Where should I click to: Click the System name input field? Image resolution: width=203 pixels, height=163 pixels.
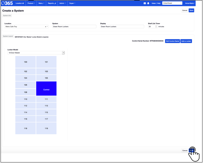click(x=74, y=27)
